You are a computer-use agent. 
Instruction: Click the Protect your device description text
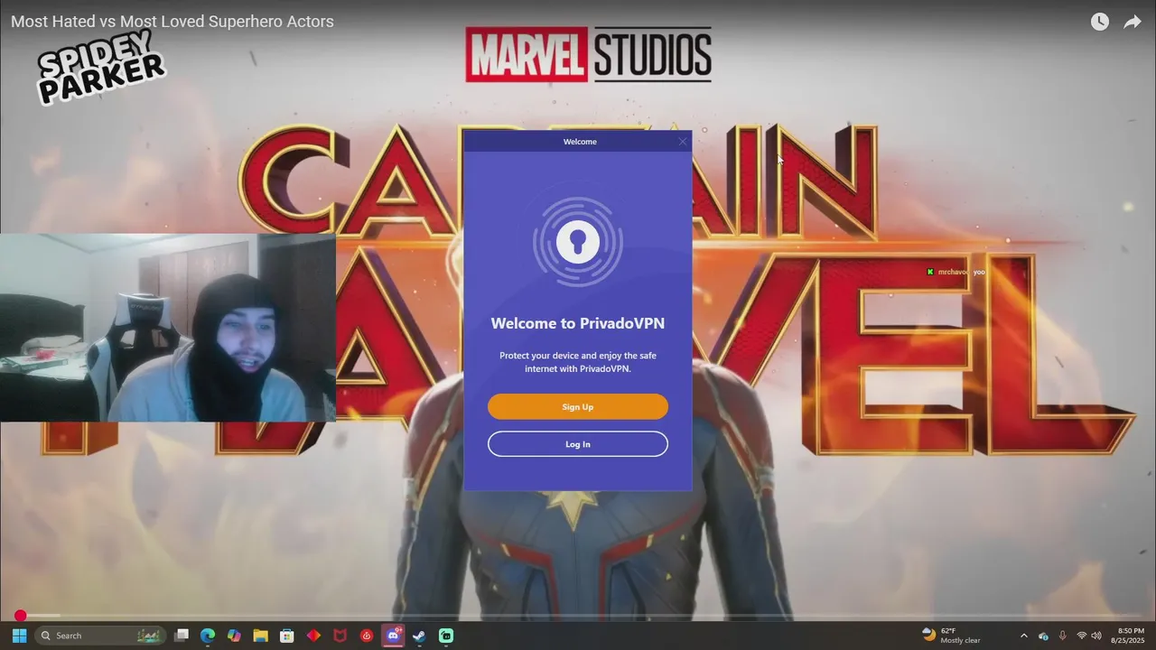(x=578, y=362)
